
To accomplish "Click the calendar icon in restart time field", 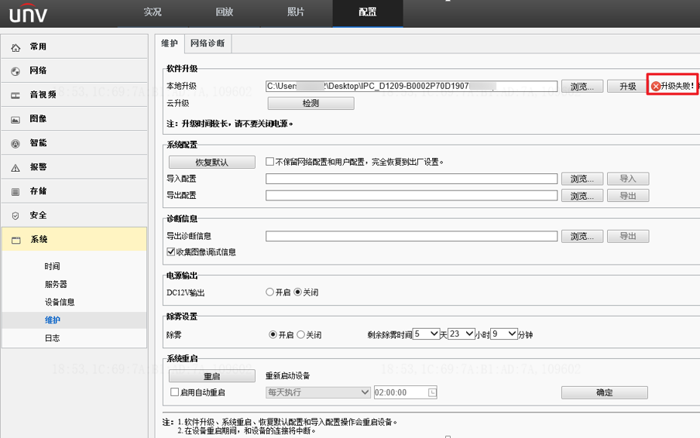I will (x=432, y=392).
